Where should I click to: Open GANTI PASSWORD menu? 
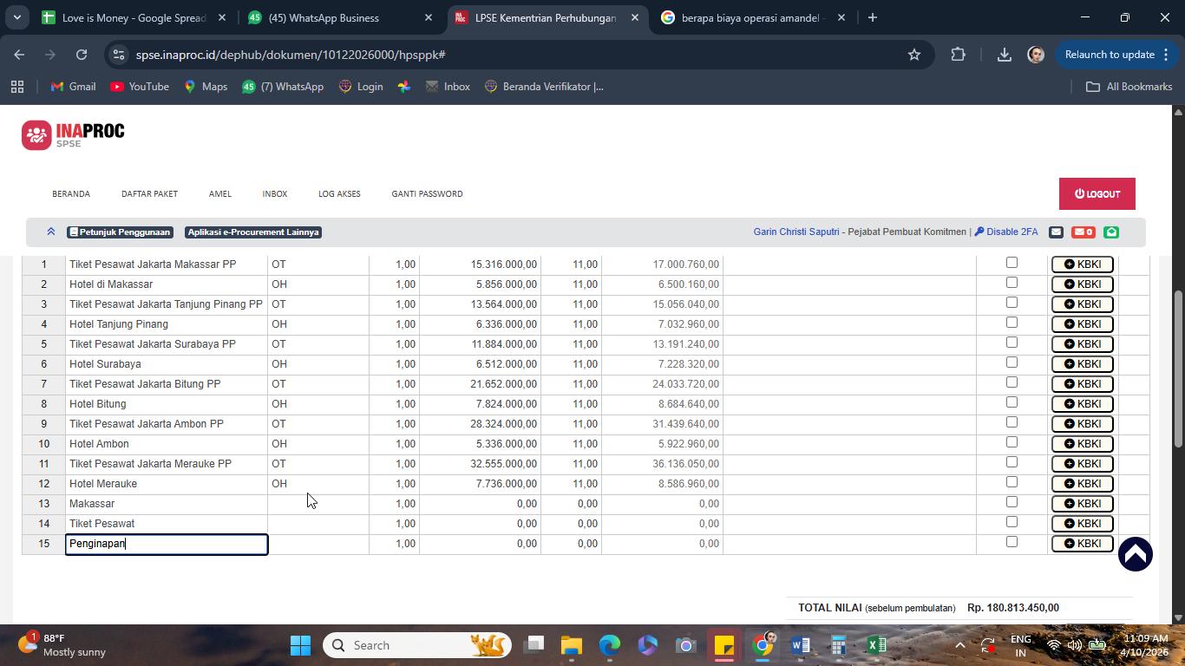(427, 194)
